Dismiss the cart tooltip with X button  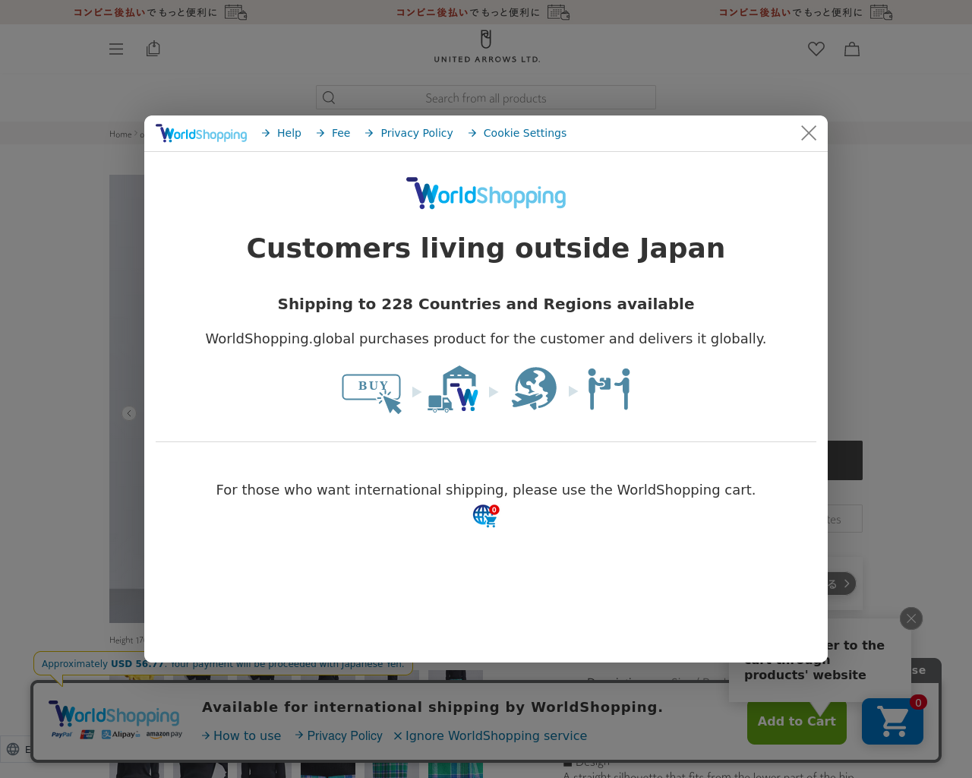[x=911, y=618]
